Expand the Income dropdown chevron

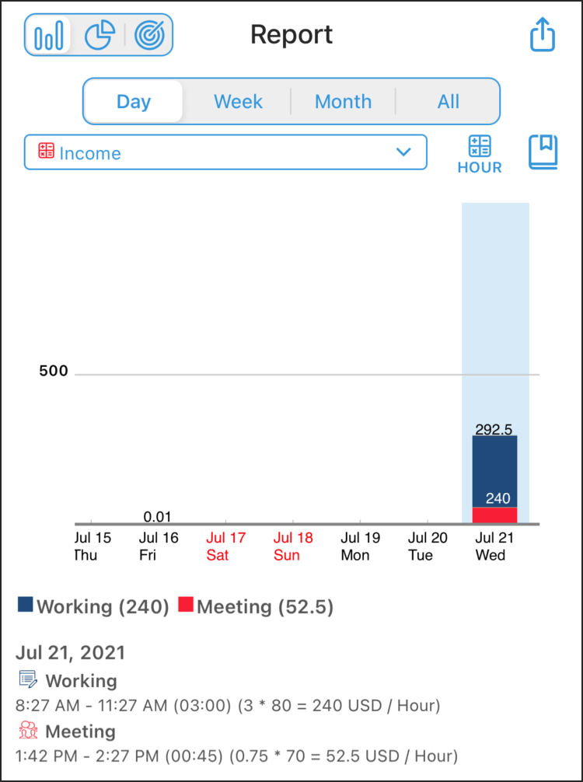click(403, 152)
